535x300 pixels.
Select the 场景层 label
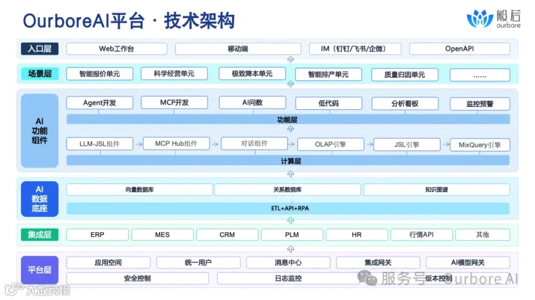[40, 74]
